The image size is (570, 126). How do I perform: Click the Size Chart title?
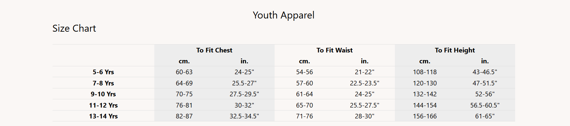[74, 28]
